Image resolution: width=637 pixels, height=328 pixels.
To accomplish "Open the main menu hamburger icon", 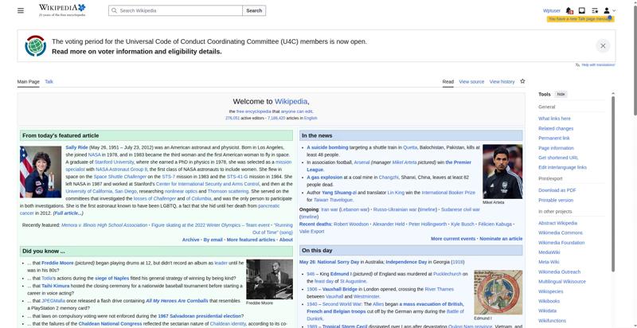I will point(21,10).
